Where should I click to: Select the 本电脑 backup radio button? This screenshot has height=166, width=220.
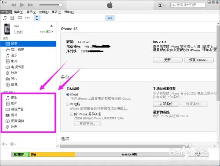[x=68, y=104]
